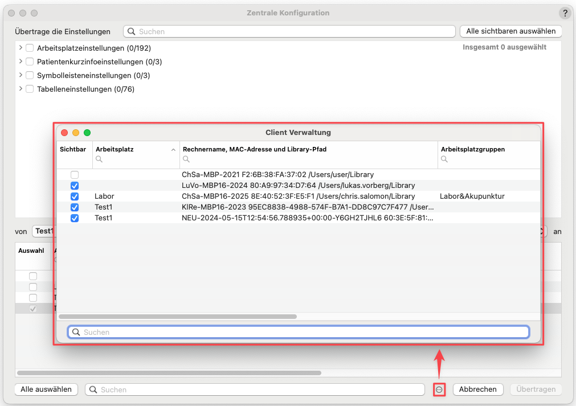Uncheck Sichtbar for KlRe-MBP16-2023 row
The height and width of the screenshot is (406, 576).
click(x=75, y=207)
